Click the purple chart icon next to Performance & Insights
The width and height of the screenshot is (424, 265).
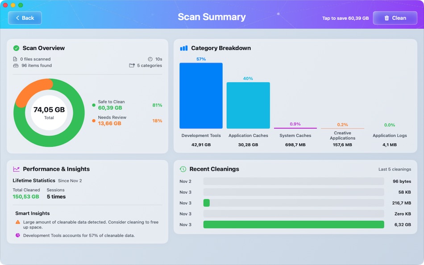click(17, 169)
